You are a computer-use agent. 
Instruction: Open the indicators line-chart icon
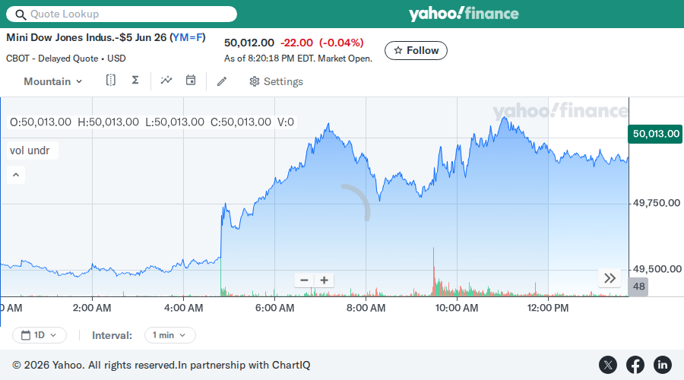coord(166,81)
